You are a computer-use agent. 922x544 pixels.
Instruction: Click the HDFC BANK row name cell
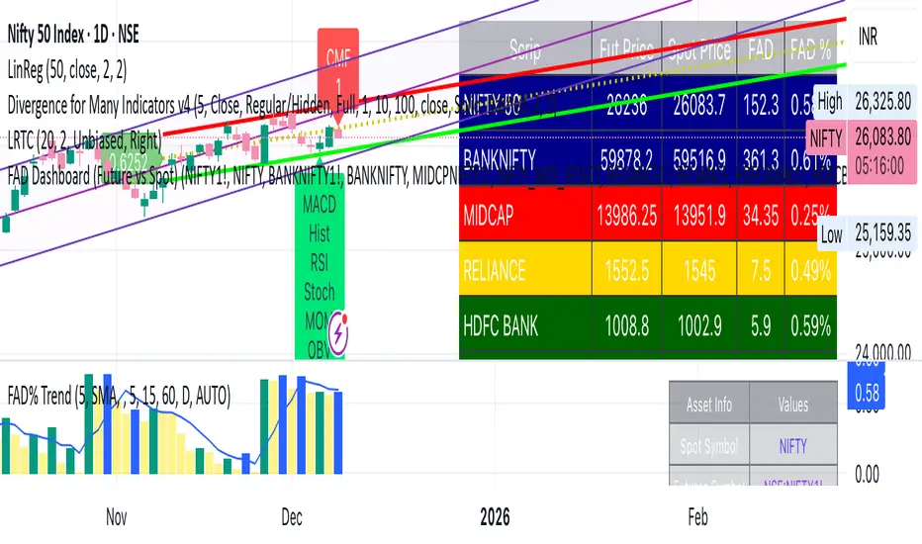coord(525,325)
